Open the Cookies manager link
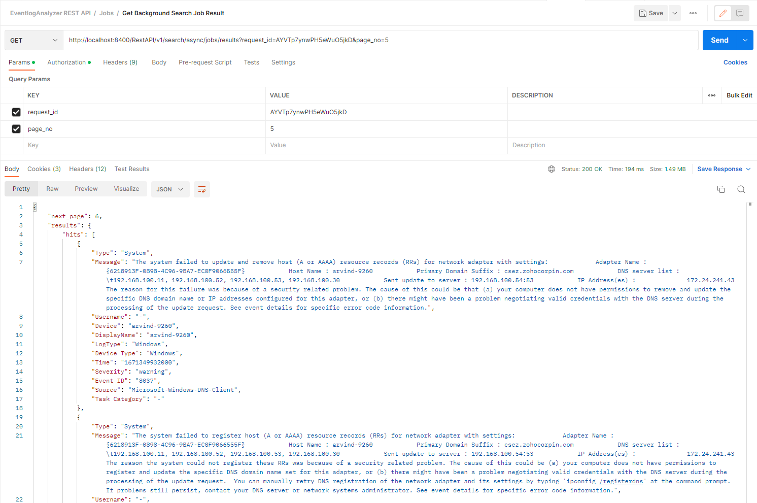Viewport: 757px width, 503px height. click(735, 62)
